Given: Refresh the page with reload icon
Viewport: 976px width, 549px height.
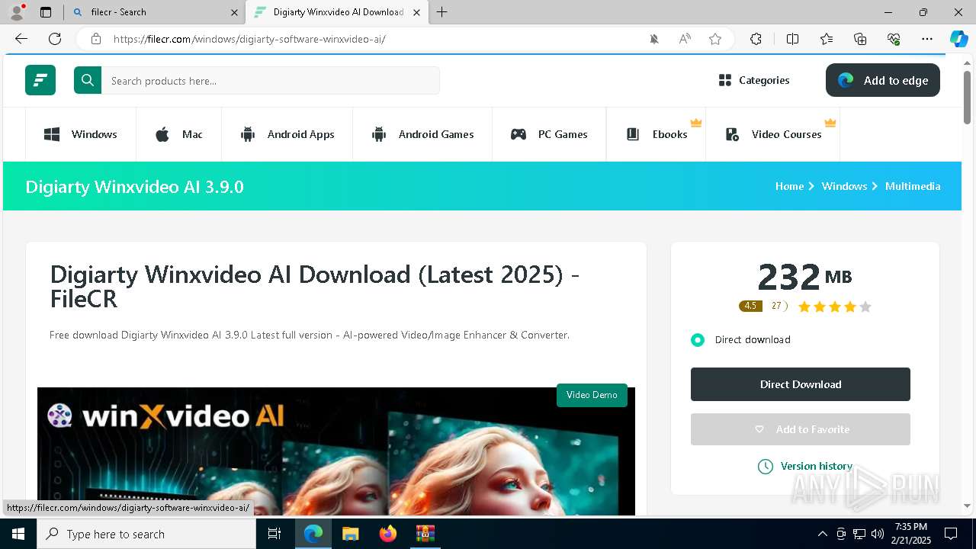Looking at the screenshot, I should click(55, 39).
